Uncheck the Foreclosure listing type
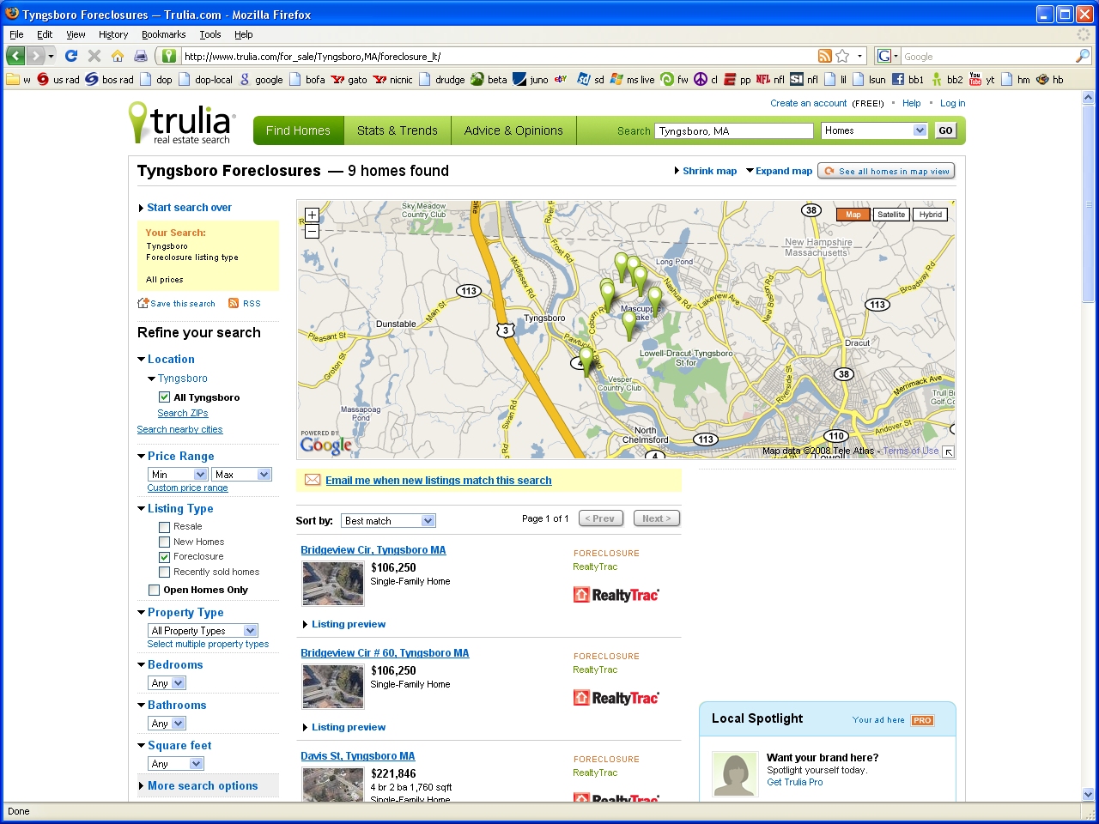The height and width of the screenshot is (824, 1099). (x=164, y=557)
